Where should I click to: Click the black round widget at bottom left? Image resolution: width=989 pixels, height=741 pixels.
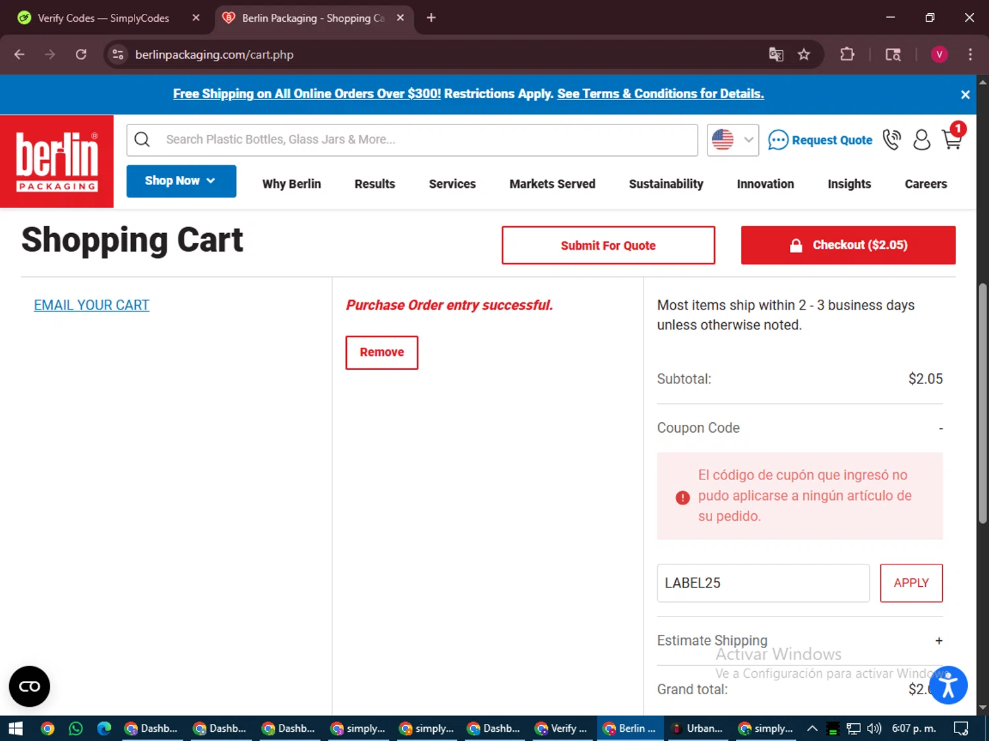pyautogui.click(x=30, y=686)
